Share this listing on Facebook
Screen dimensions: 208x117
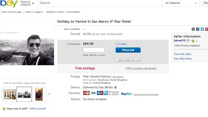coord(198,29)
